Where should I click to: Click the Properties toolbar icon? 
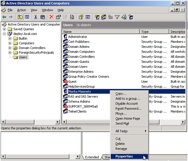(58, 17)
